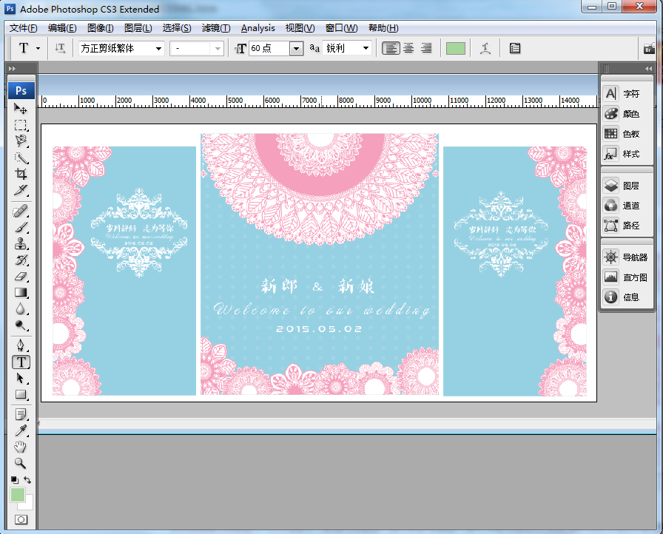This screenshot has width=663, height=534.
Task: Set right text alignment
Action: [x=426, y=48]
